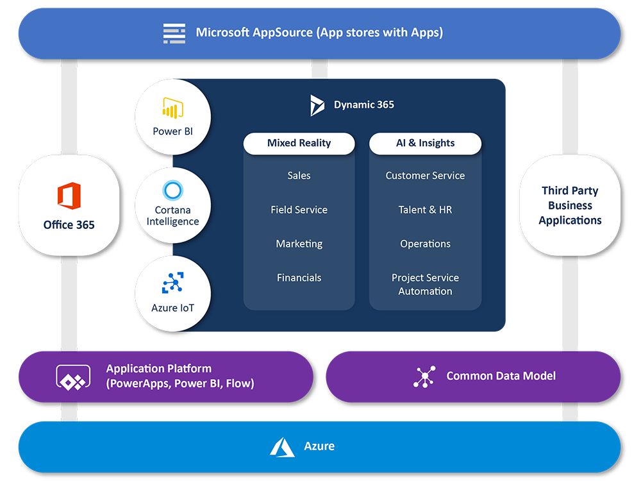This screenshot has width=641, height=481.
Task: Open the Field Service module
Action: click(x=299, y=210)
